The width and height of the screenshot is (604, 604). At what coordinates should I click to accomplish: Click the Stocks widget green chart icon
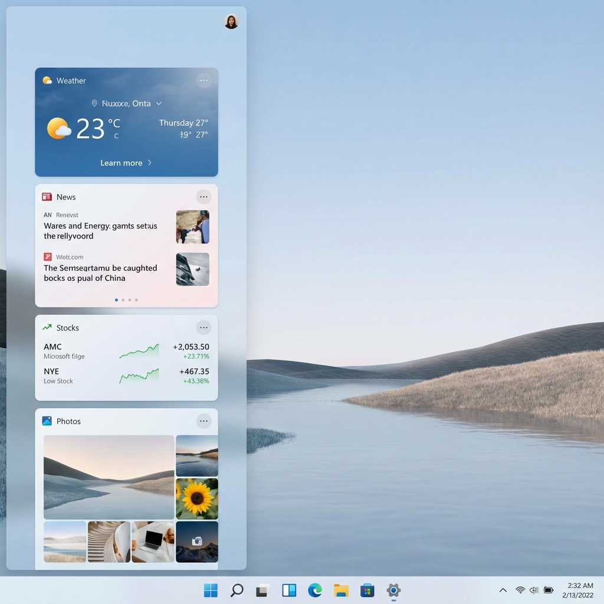(47, 327)
